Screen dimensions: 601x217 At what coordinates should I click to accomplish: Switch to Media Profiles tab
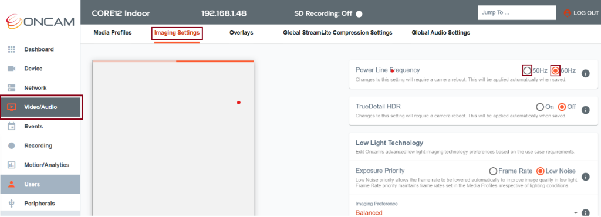tap(113, 33)
